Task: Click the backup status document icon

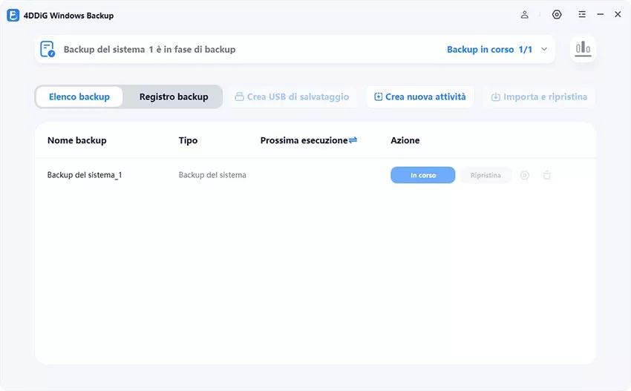Action: tap(48, 50)
